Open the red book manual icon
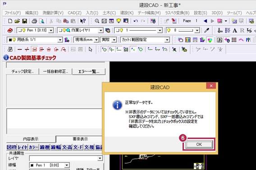256x170 pixels. coord(10,30)
